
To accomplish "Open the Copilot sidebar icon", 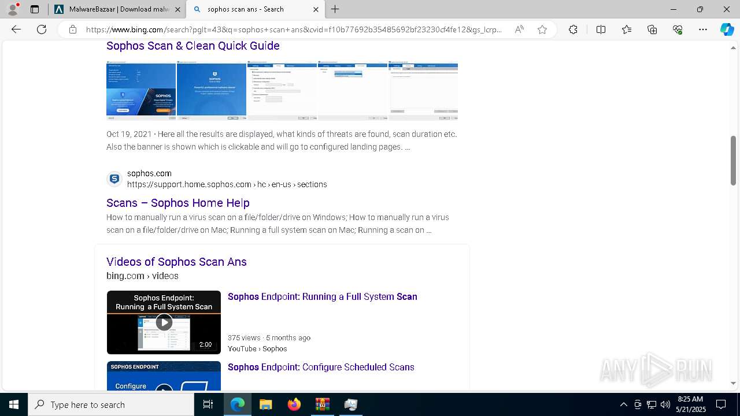I will (727, 29).
